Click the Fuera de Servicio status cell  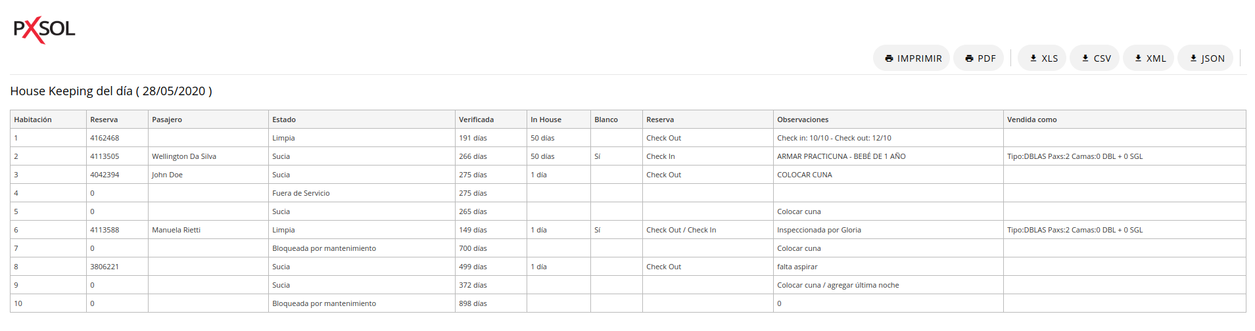click(x=301, y=193)
